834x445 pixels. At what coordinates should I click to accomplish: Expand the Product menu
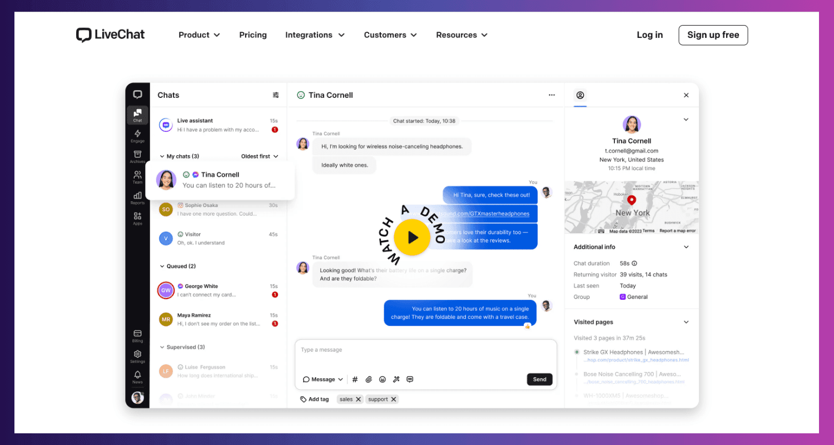click(x=199, y=34)
